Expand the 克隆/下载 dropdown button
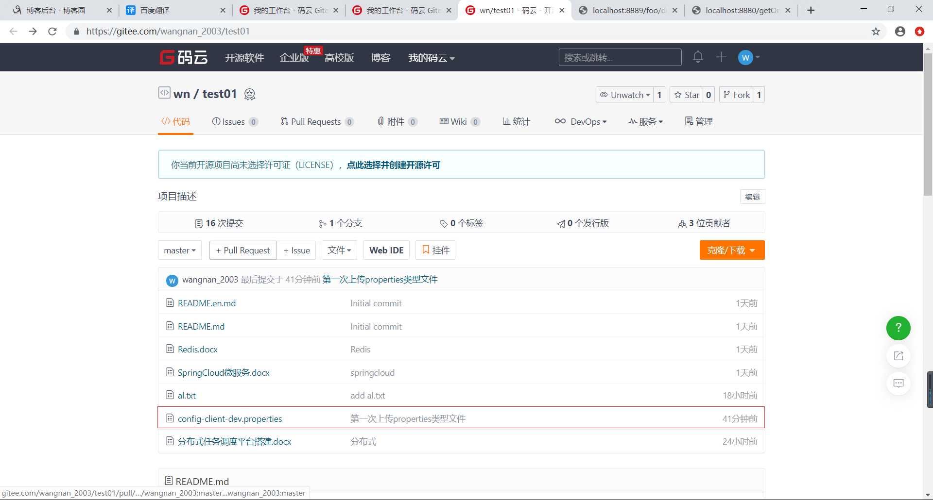 [732, 250]
